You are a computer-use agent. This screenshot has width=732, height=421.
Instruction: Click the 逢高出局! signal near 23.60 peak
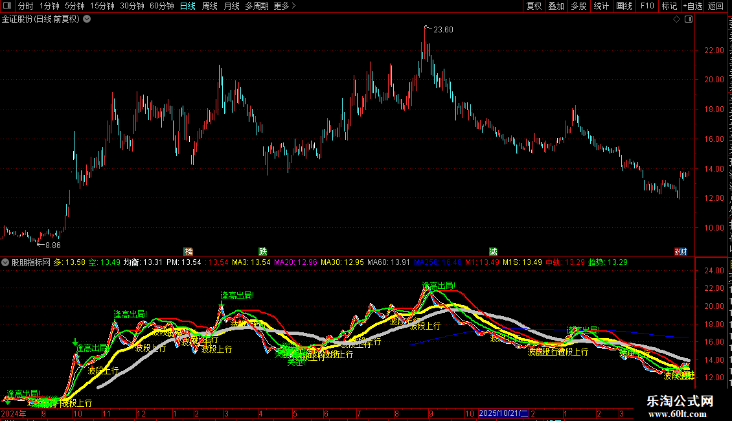(439, 286)
